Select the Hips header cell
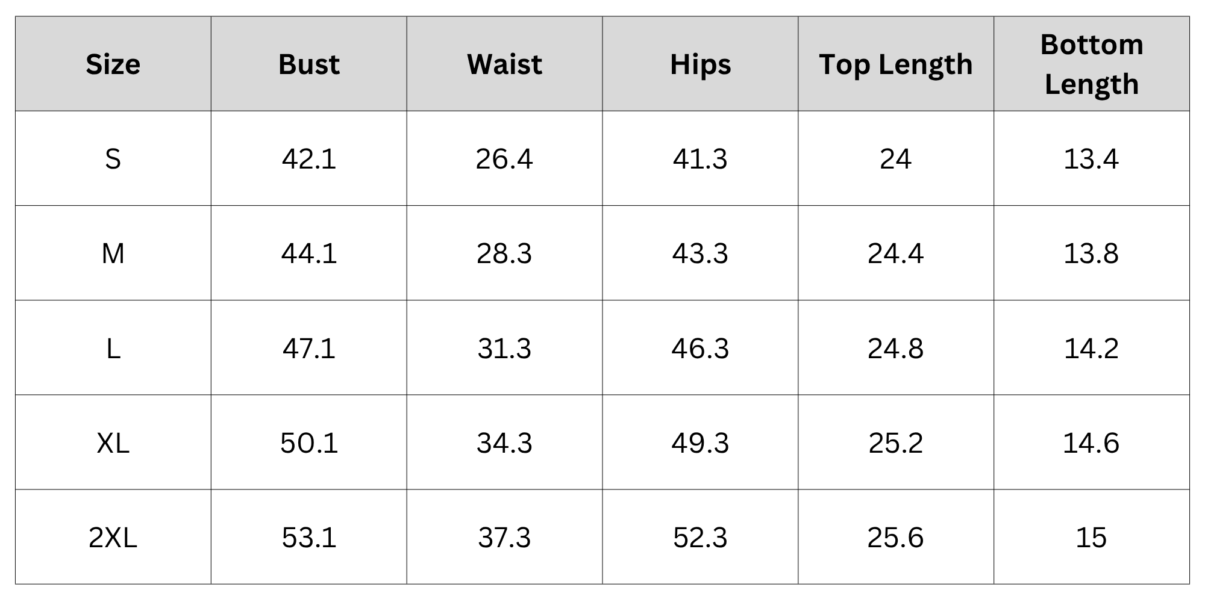The width and height of the screenshot is (1205, 602). (701, 64)
